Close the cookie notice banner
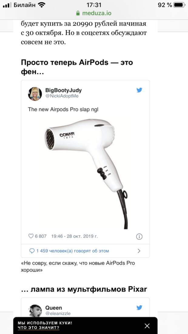The width and height of the screenshot is (188, 334). (x=147, y=326)
